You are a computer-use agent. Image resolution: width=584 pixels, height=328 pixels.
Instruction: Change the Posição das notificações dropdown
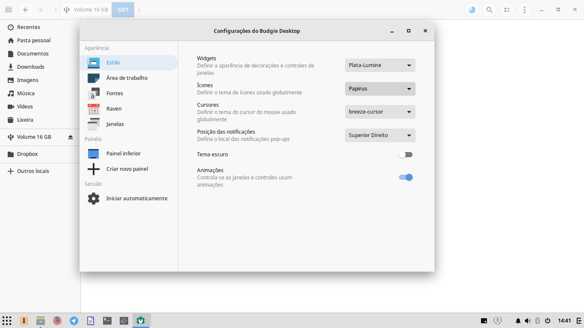click(380, 135)
